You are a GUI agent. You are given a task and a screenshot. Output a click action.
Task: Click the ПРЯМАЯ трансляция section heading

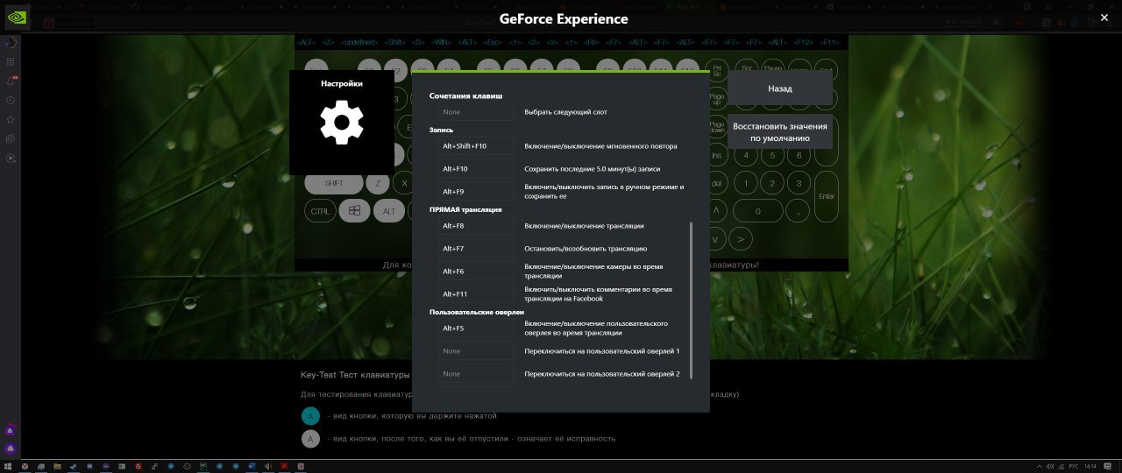[x=465, y=209]
